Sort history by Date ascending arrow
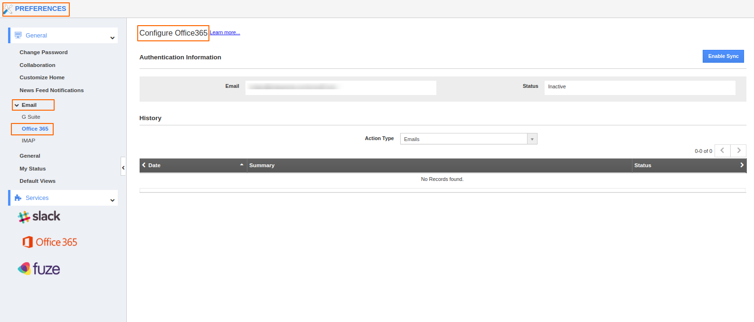The width and height of the screenshot is (754, 322). (x=242, y=165)
